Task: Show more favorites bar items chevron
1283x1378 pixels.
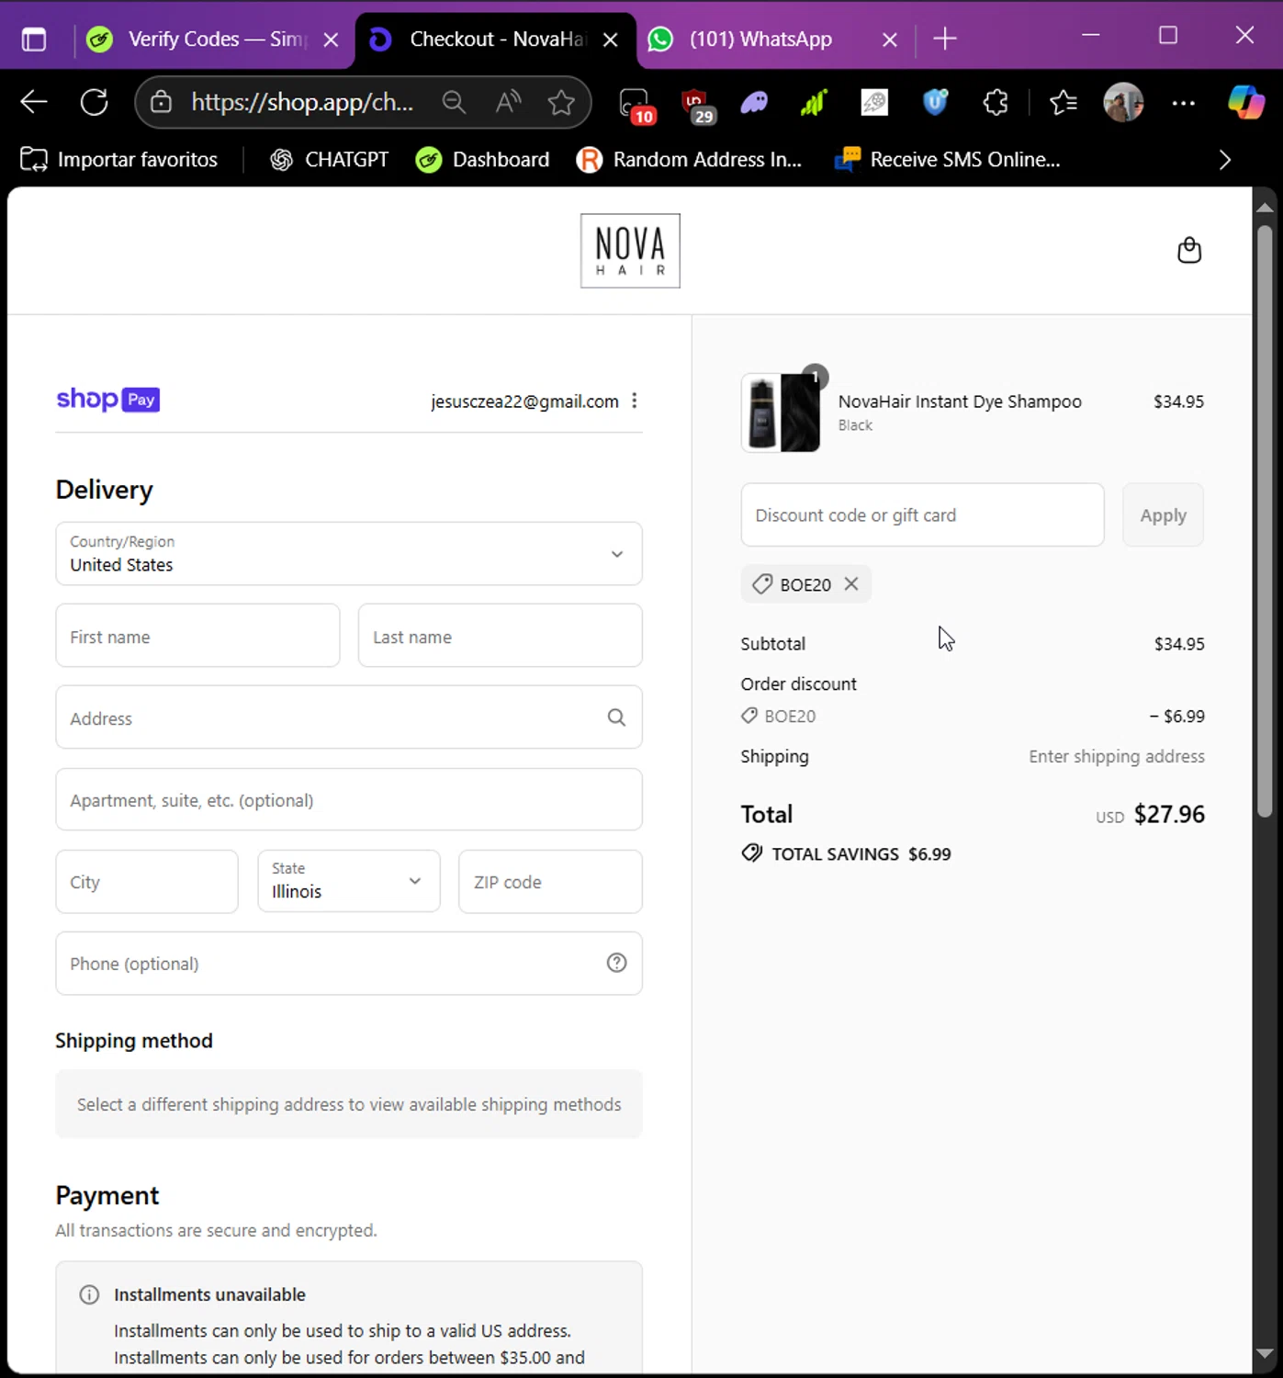Action: [1224, 160]
